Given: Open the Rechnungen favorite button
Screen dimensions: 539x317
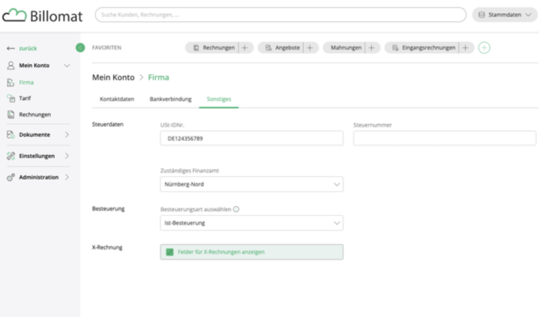Looking at the screenshot, I should (x=214, y=48).
